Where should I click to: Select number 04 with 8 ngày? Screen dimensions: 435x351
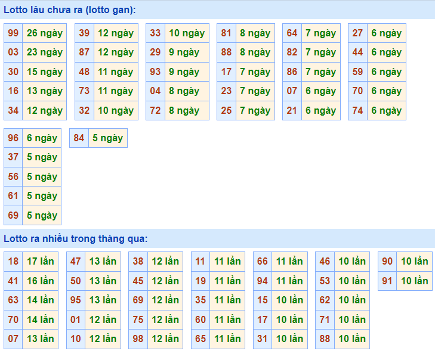pyautogui.click(x=155, y=91)
